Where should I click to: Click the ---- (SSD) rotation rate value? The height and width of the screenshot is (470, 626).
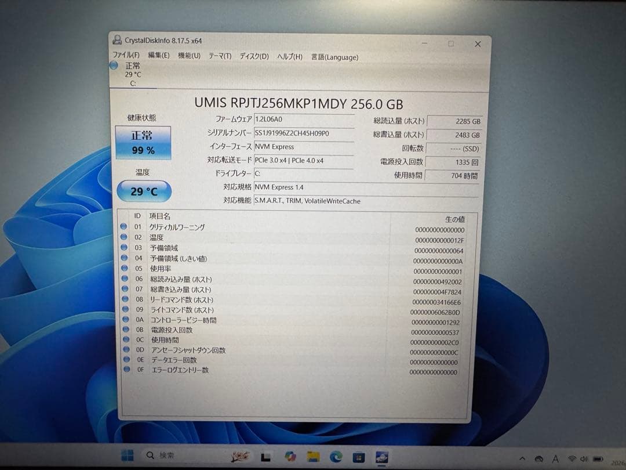[x=453, y=149]
